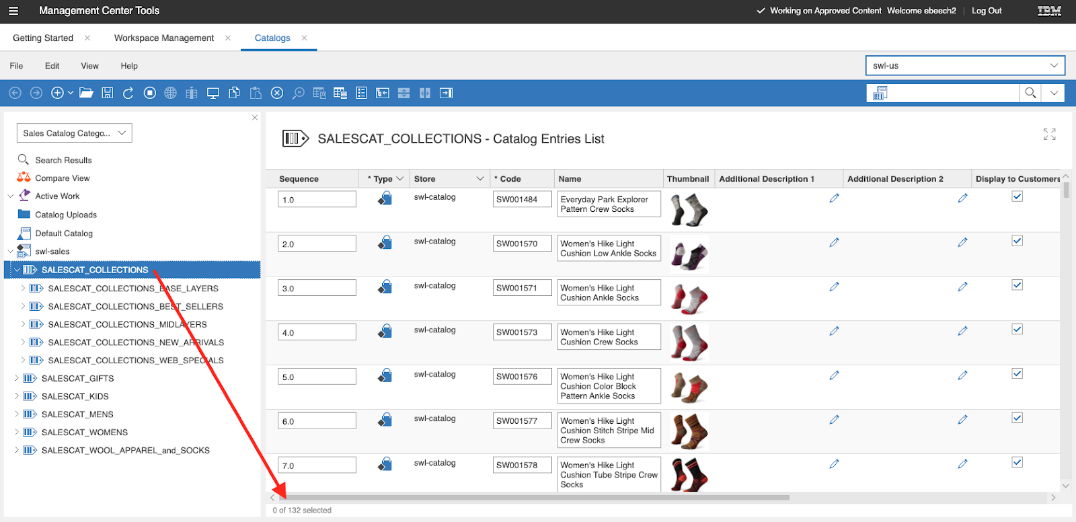Click the forward arrow toolbar icon
This screenshot has height=522, width=1076.
tap(36, 93)
